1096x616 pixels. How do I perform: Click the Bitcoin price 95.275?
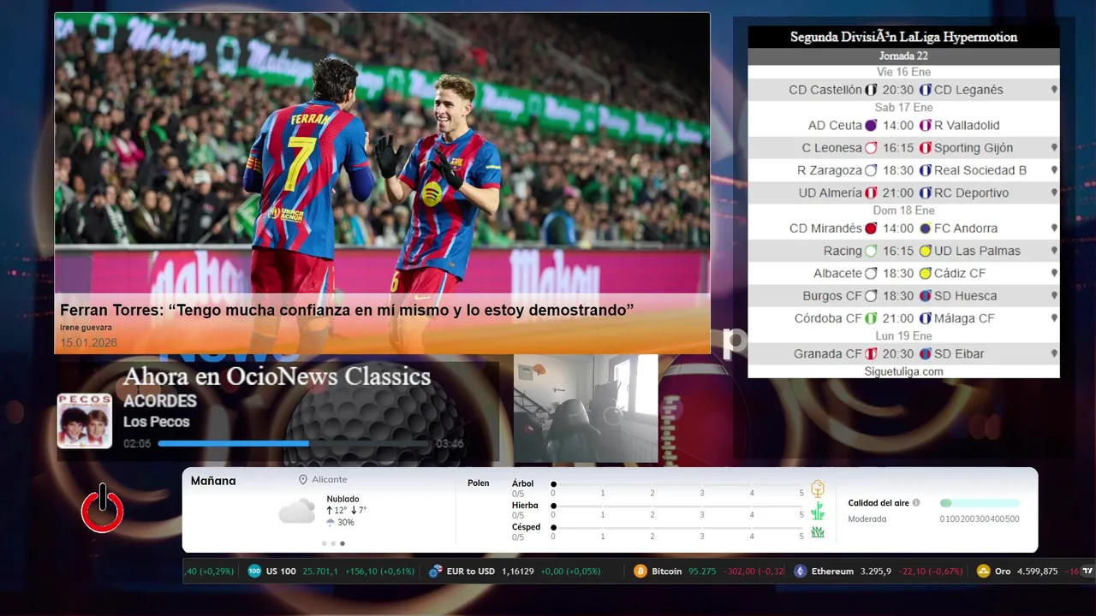click(x=702, y=572)
